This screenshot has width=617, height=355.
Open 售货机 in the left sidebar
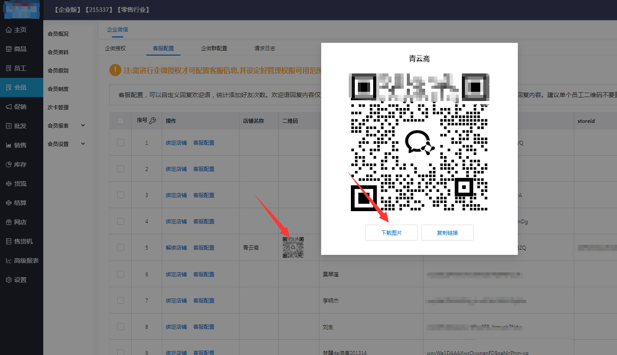pos(21,241)
